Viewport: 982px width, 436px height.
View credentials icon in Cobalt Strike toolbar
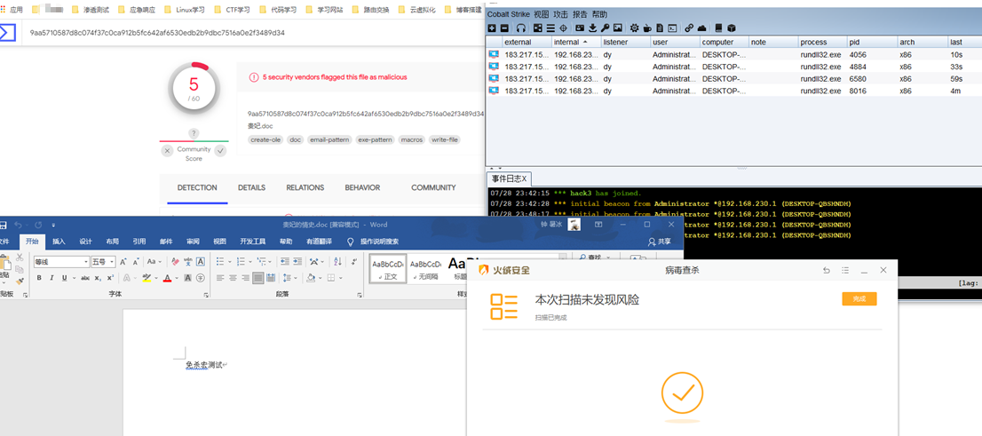[580, 28]
